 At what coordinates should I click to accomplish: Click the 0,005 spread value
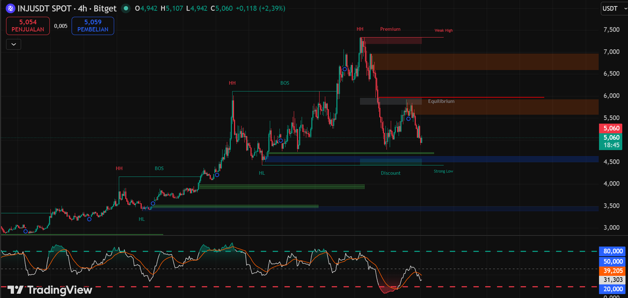[x=61, y=26]
